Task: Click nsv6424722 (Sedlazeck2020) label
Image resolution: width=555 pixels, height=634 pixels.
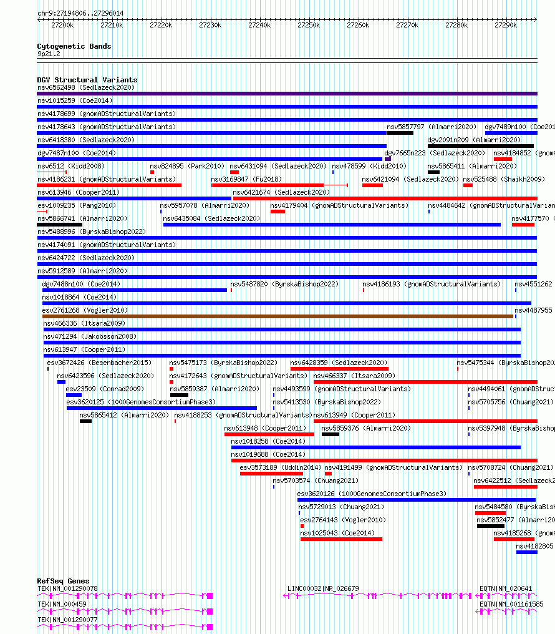Action: click(x=86, y=258)
